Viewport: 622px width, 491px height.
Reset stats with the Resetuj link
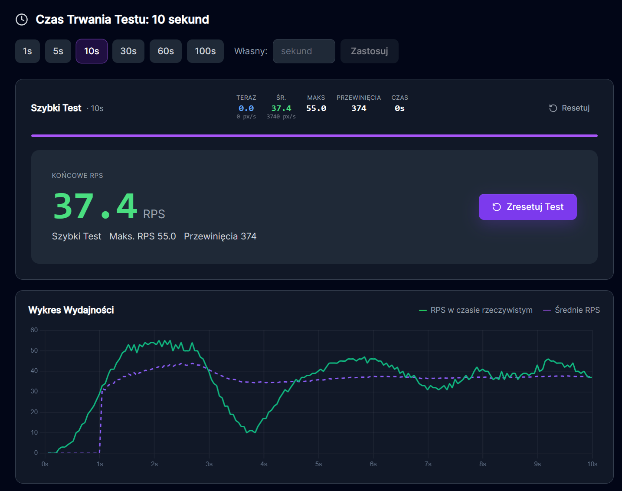pyautogui.click(x=570, y=108)
